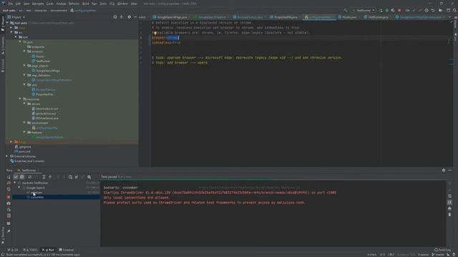Click the print icon beside the console
This screenshot has height=257, width=458.
[449, 208]
